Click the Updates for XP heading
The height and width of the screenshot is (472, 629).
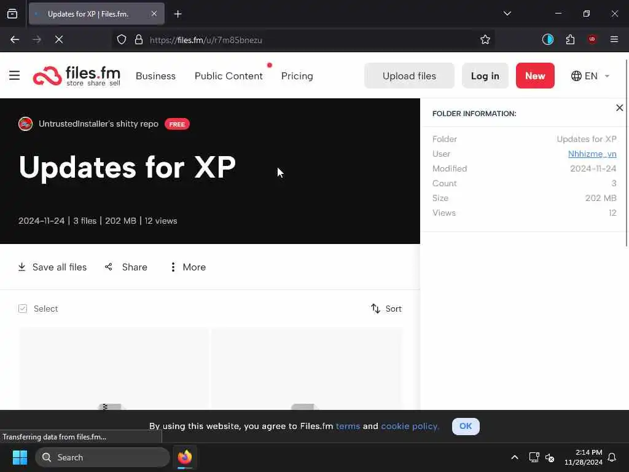pos(127,167)
